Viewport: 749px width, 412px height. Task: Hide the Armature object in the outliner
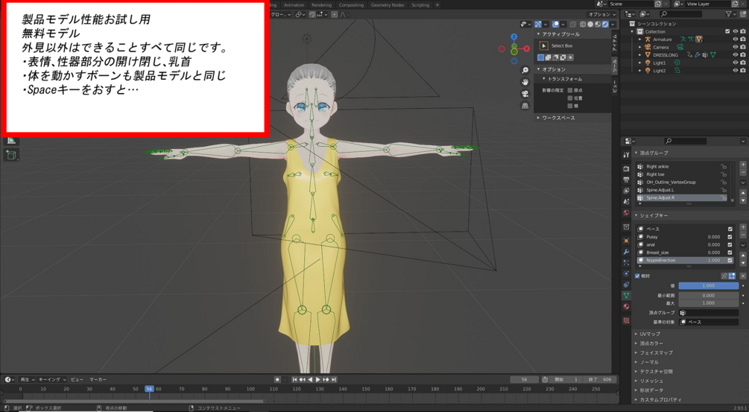(x=736, y=39)
